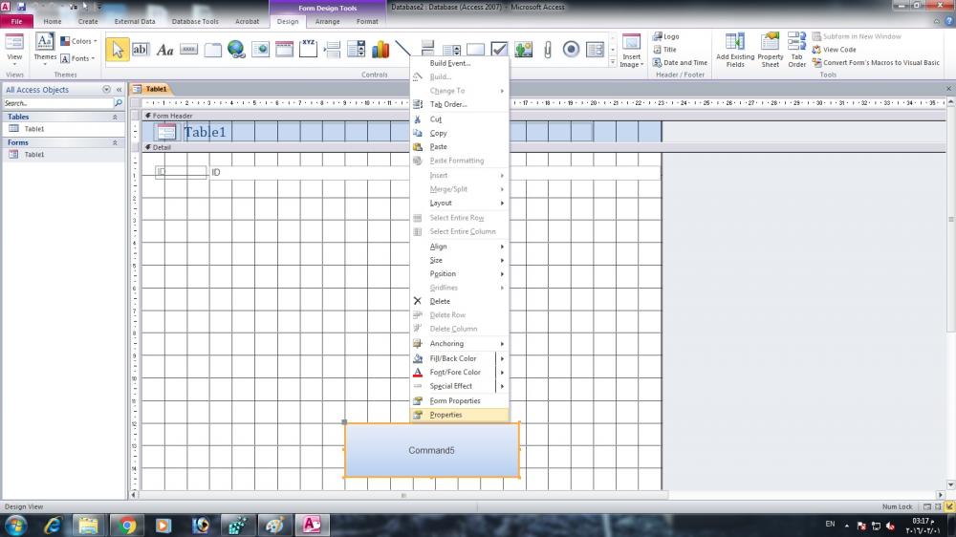
Task: Open Anchoring submenu
Action: (x=460, y=344)
